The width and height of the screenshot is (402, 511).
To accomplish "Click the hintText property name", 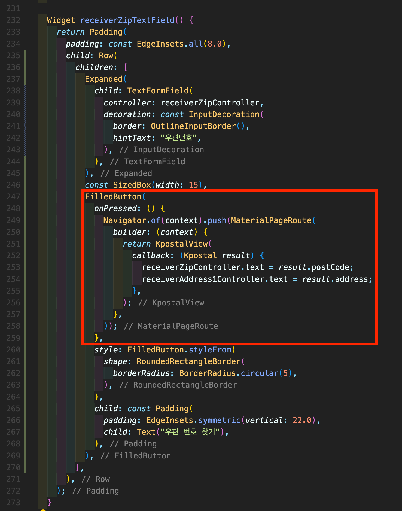I will click(x=132, y=138).
